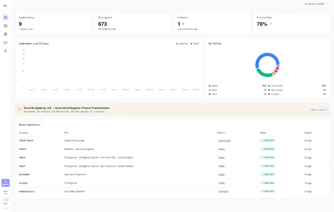
Task: Open the Dashboard grid icon in sidebar
Action: [x=6, y=17]
